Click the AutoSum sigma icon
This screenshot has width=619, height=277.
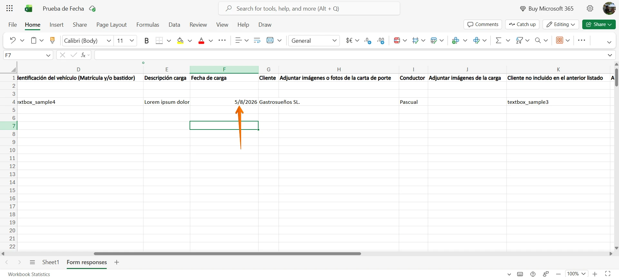pos(498,40)
